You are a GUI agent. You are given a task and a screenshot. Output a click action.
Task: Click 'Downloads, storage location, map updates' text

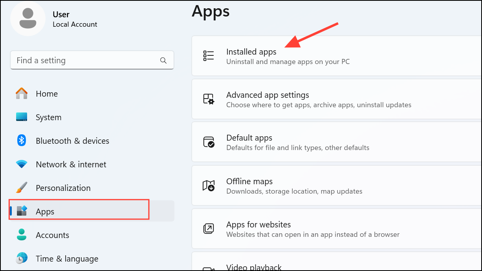294,191
